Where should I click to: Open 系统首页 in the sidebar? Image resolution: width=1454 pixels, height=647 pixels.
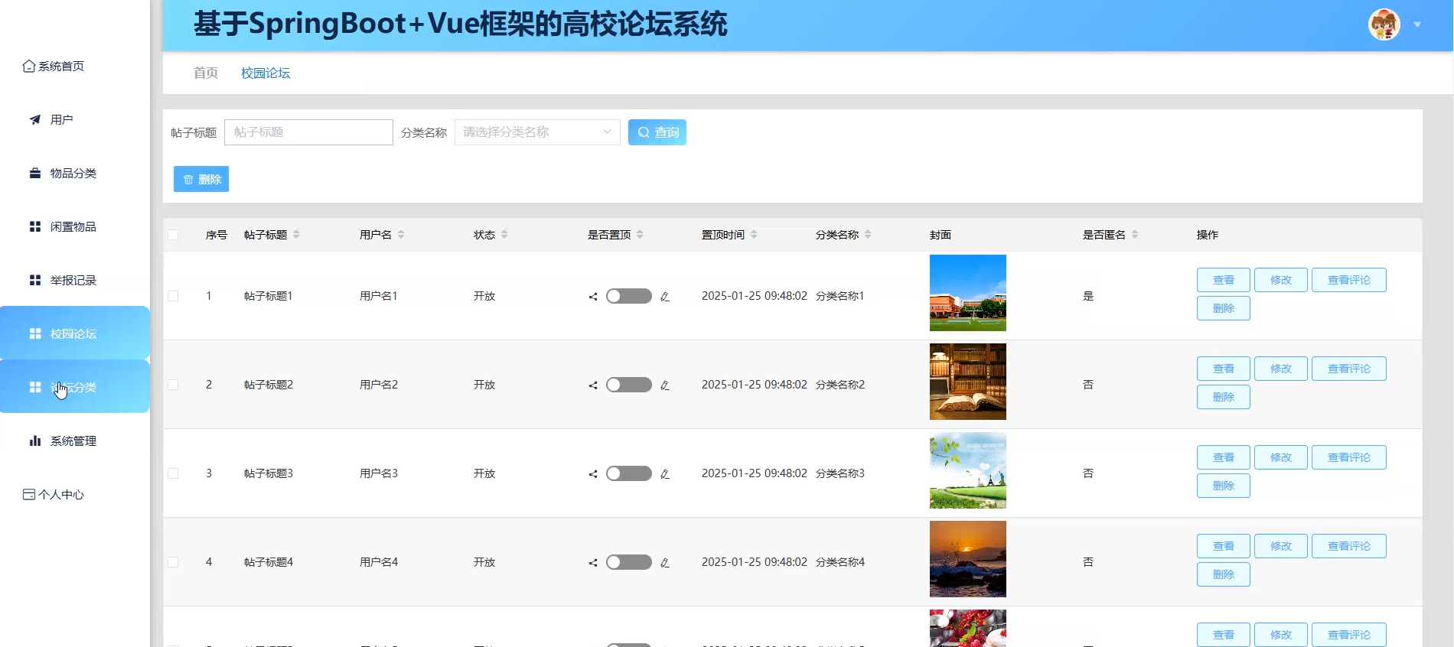pyautogui.click(x=75, y=67)
